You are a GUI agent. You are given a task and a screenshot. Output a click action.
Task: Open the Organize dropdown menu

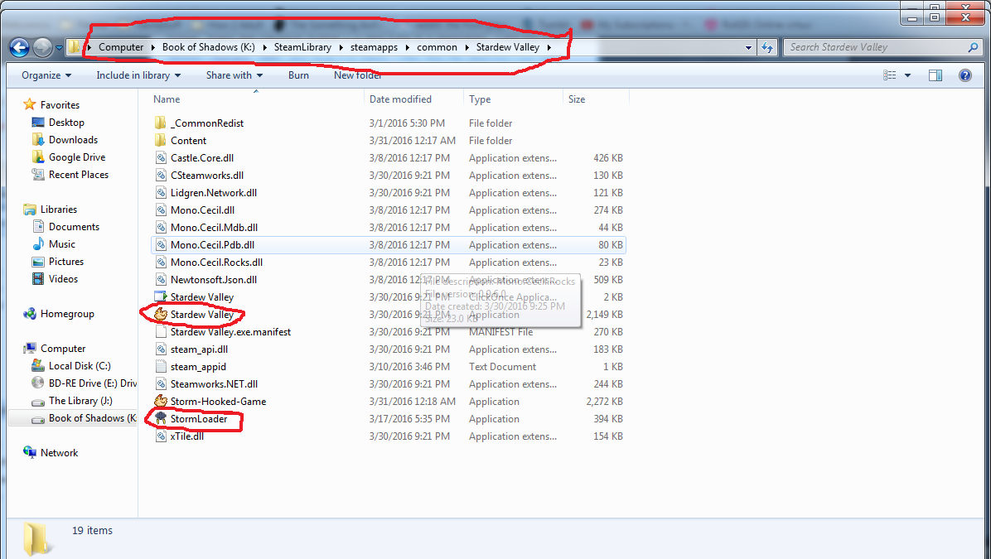pos(46,75)
